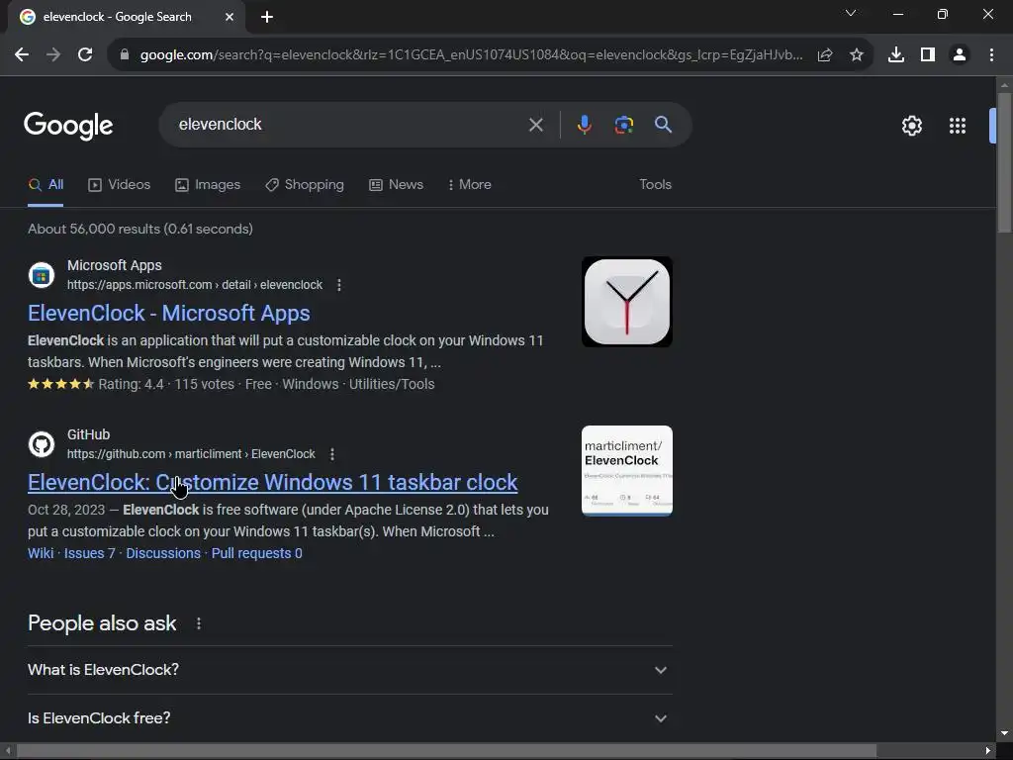Open the Wiki sitelink
This screenshot has width=1013, height=760.
pos(41,554)
